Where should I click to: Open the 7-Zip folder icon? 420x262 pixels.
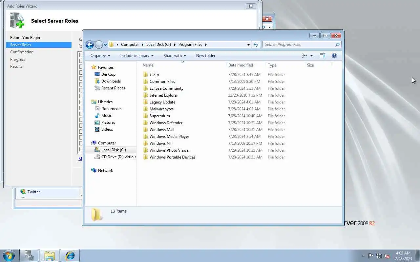click(146, 75)
